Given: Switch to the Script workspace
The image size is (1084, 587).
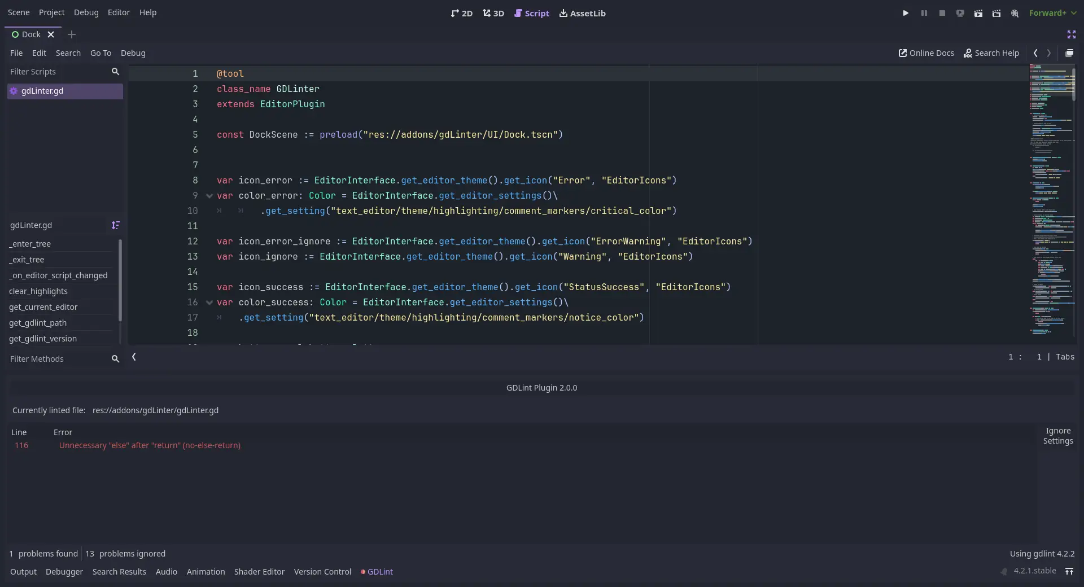Looking at the screenshot, I should click(x=532, y=13).
